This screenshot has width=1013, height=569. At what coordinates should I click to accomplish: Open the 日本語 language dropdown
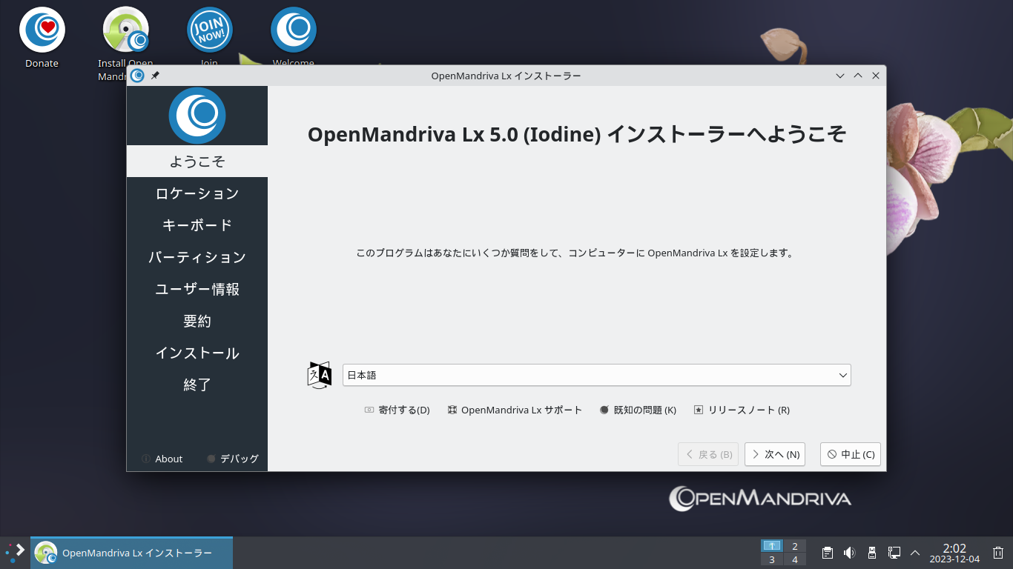pos(597,375)
